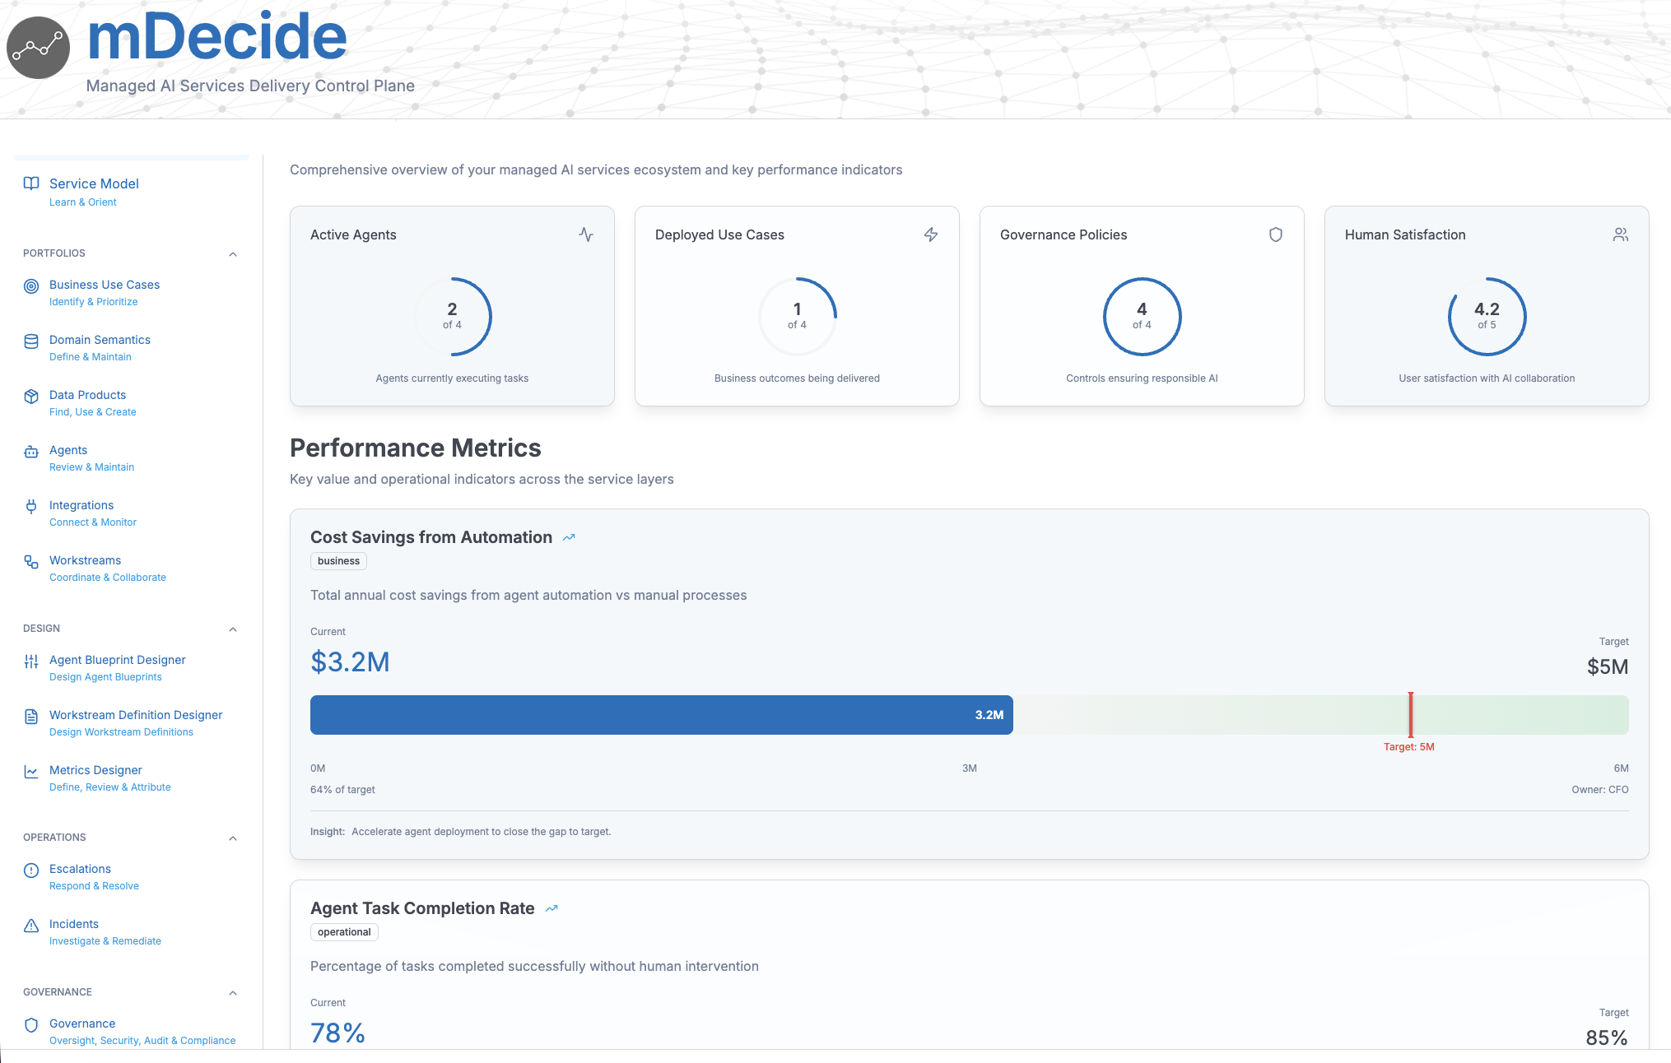Open the Service Model page
This screenshot has height=1063, width=1671.
(x=91, y=183)
